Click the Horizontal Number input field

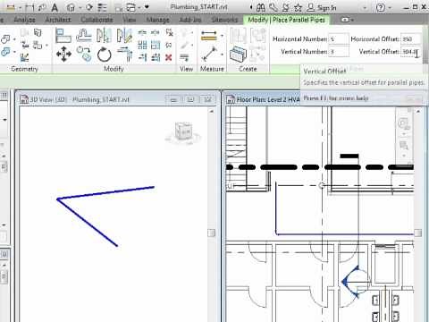point(339,39)
